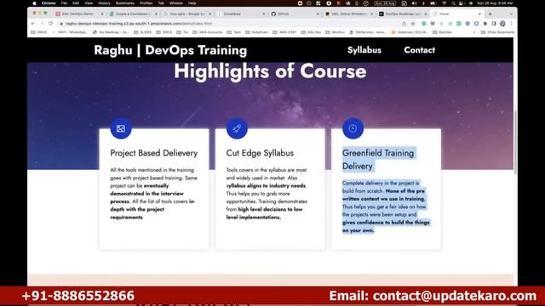Click the Project Based Delievery title
Image resolution: width=545 pixels, height=306 pixels.
click(x=153, y=153)
